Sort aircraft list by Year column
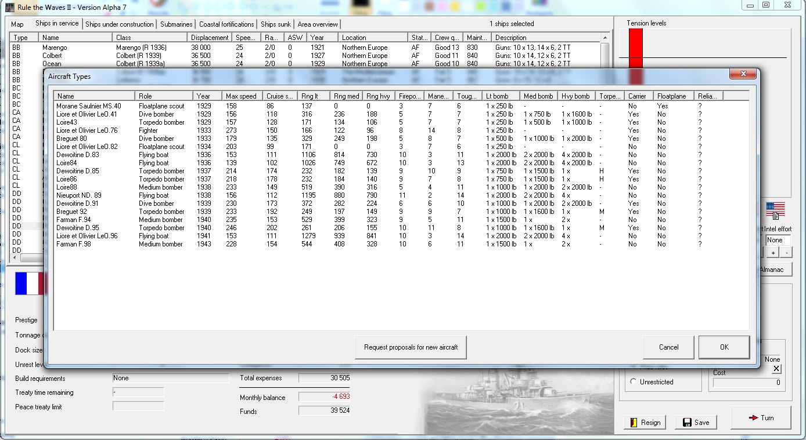 pyautogui.click(x=207, y=96)
